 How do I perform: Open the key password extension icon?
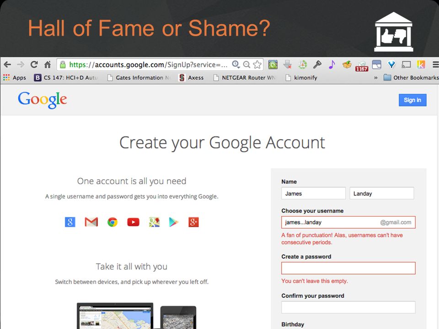coord(317,64)
